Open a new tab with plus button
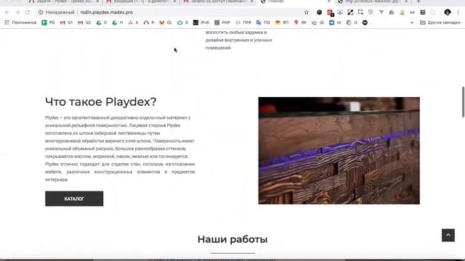This screenshot has height=261, width=465. click(418, 1)
